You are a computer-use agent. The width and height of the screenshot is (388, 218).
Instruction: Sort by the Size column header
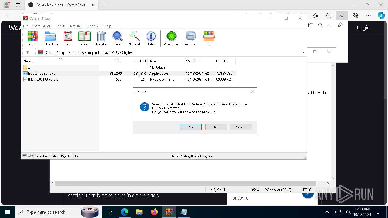pyautogui.click(x=111, y=61)
